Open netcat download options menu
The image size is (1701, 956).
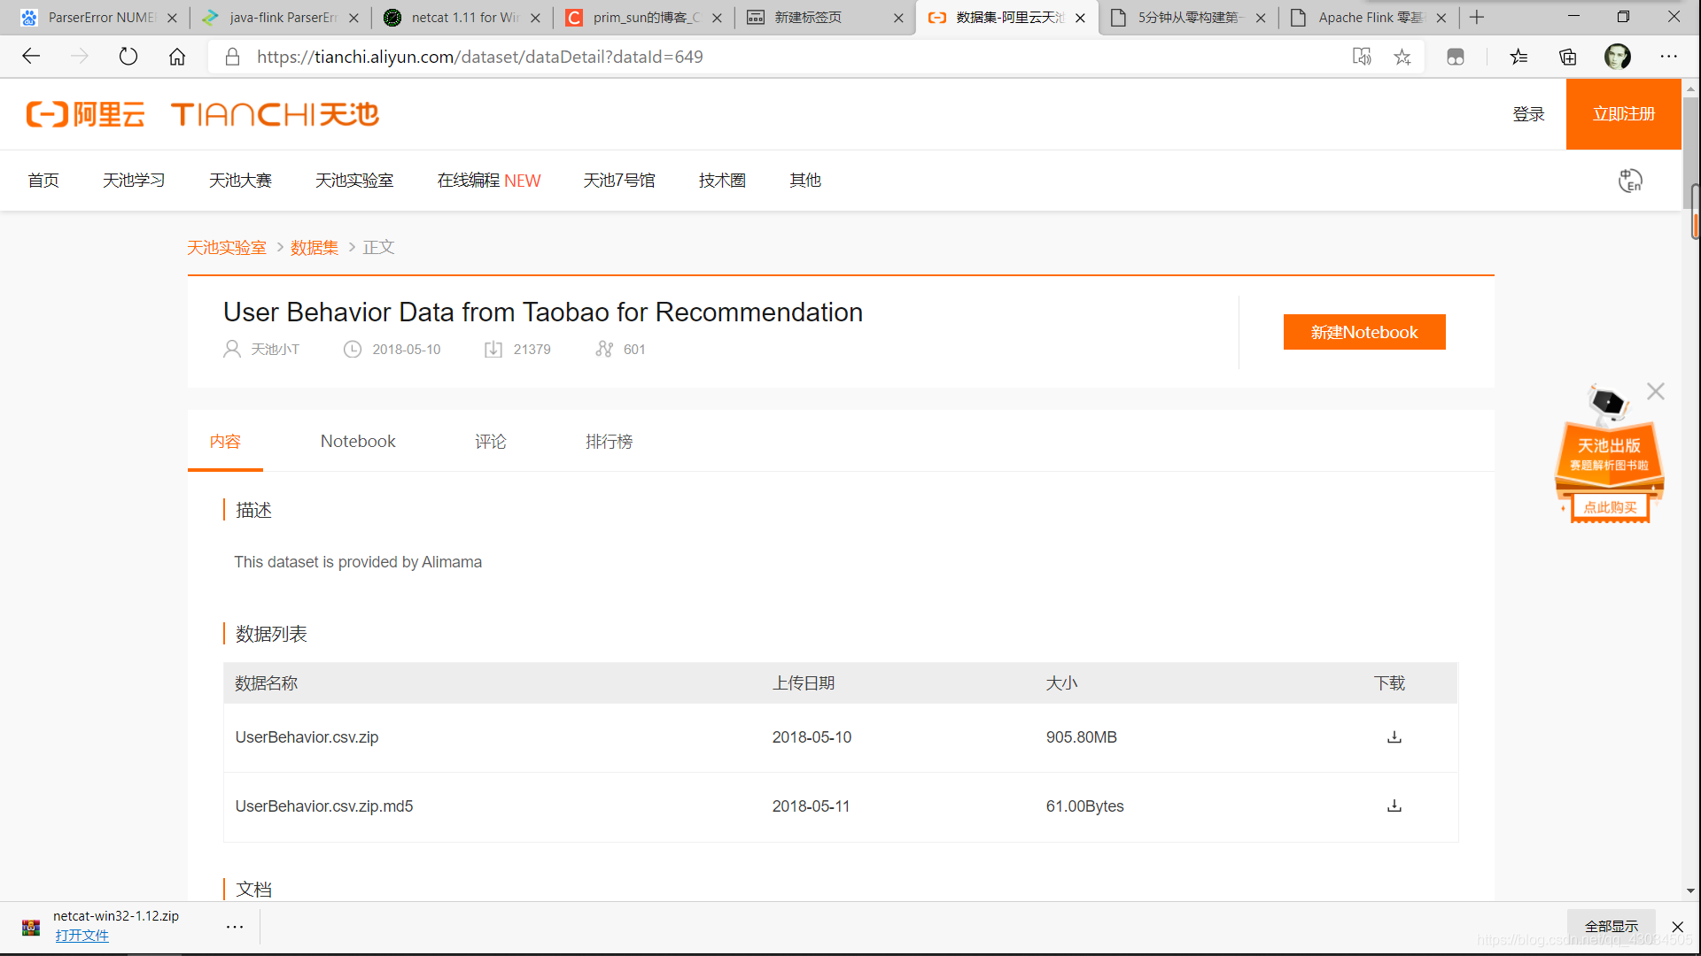point(234,927)
